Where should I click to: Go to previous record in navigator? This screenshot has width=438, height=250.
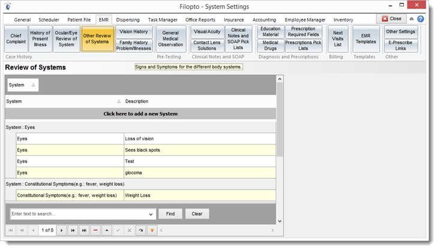tap(33, 230)
